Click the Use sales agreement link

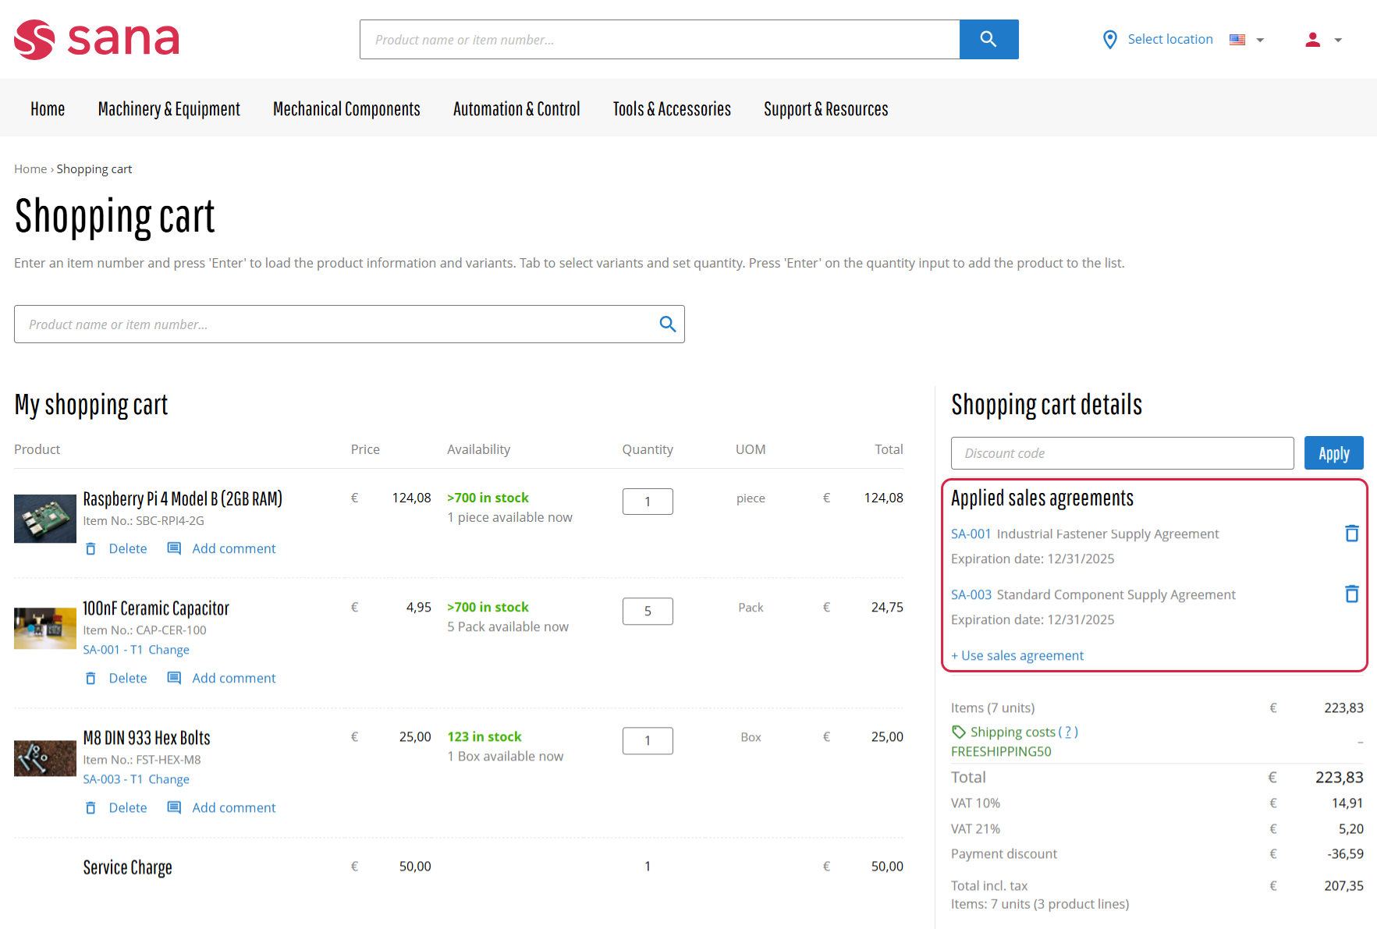tap(1017, 655)
